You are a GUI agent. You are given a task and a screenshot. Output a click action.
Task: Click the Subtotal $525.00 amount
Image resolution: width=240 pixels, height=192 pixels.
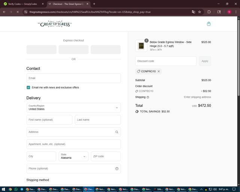[206, 80]
